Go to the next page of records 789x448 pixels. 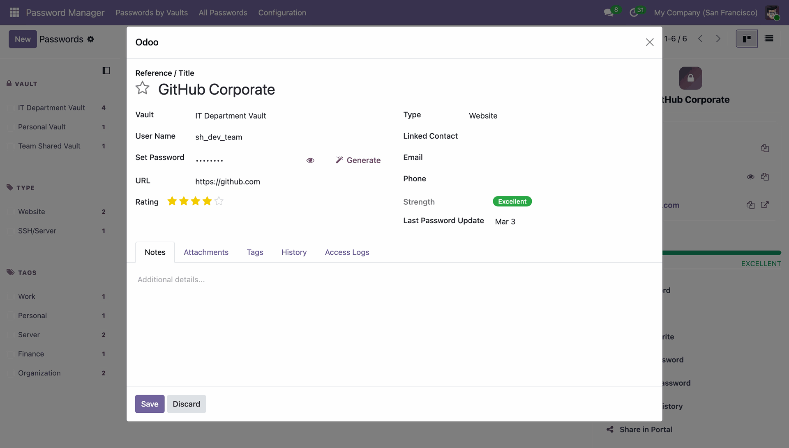pyautogui.click(x=718, y=39)
